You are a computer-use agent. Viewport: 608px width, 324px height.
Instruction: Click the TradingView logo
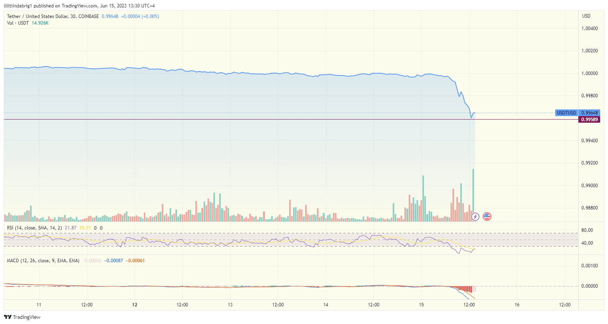point(21,317)
